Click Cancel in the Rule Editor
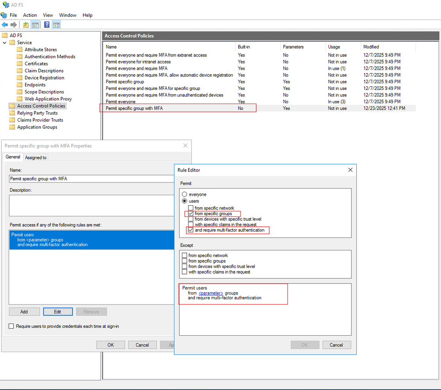The image size is (441, 390). point(337,345)
